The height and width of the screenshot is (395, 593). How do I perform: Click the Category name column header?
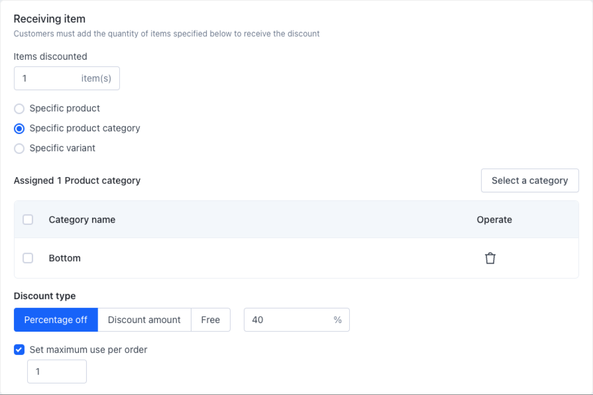click(82, 220)
